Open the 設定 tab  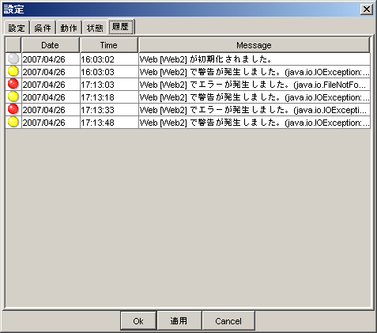(x=17, y=28)
